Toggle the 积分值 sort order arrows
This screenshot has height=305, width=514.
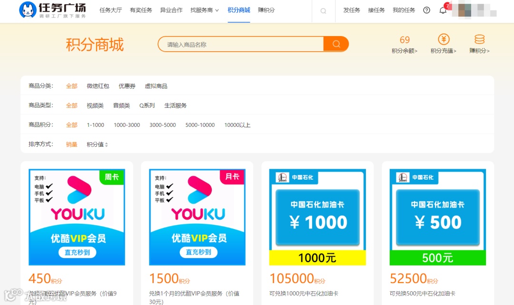pyautogui.click(x=106, y=144)
